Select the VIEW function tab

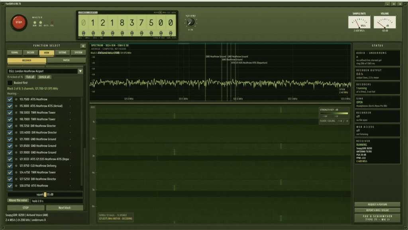point(47,53)
